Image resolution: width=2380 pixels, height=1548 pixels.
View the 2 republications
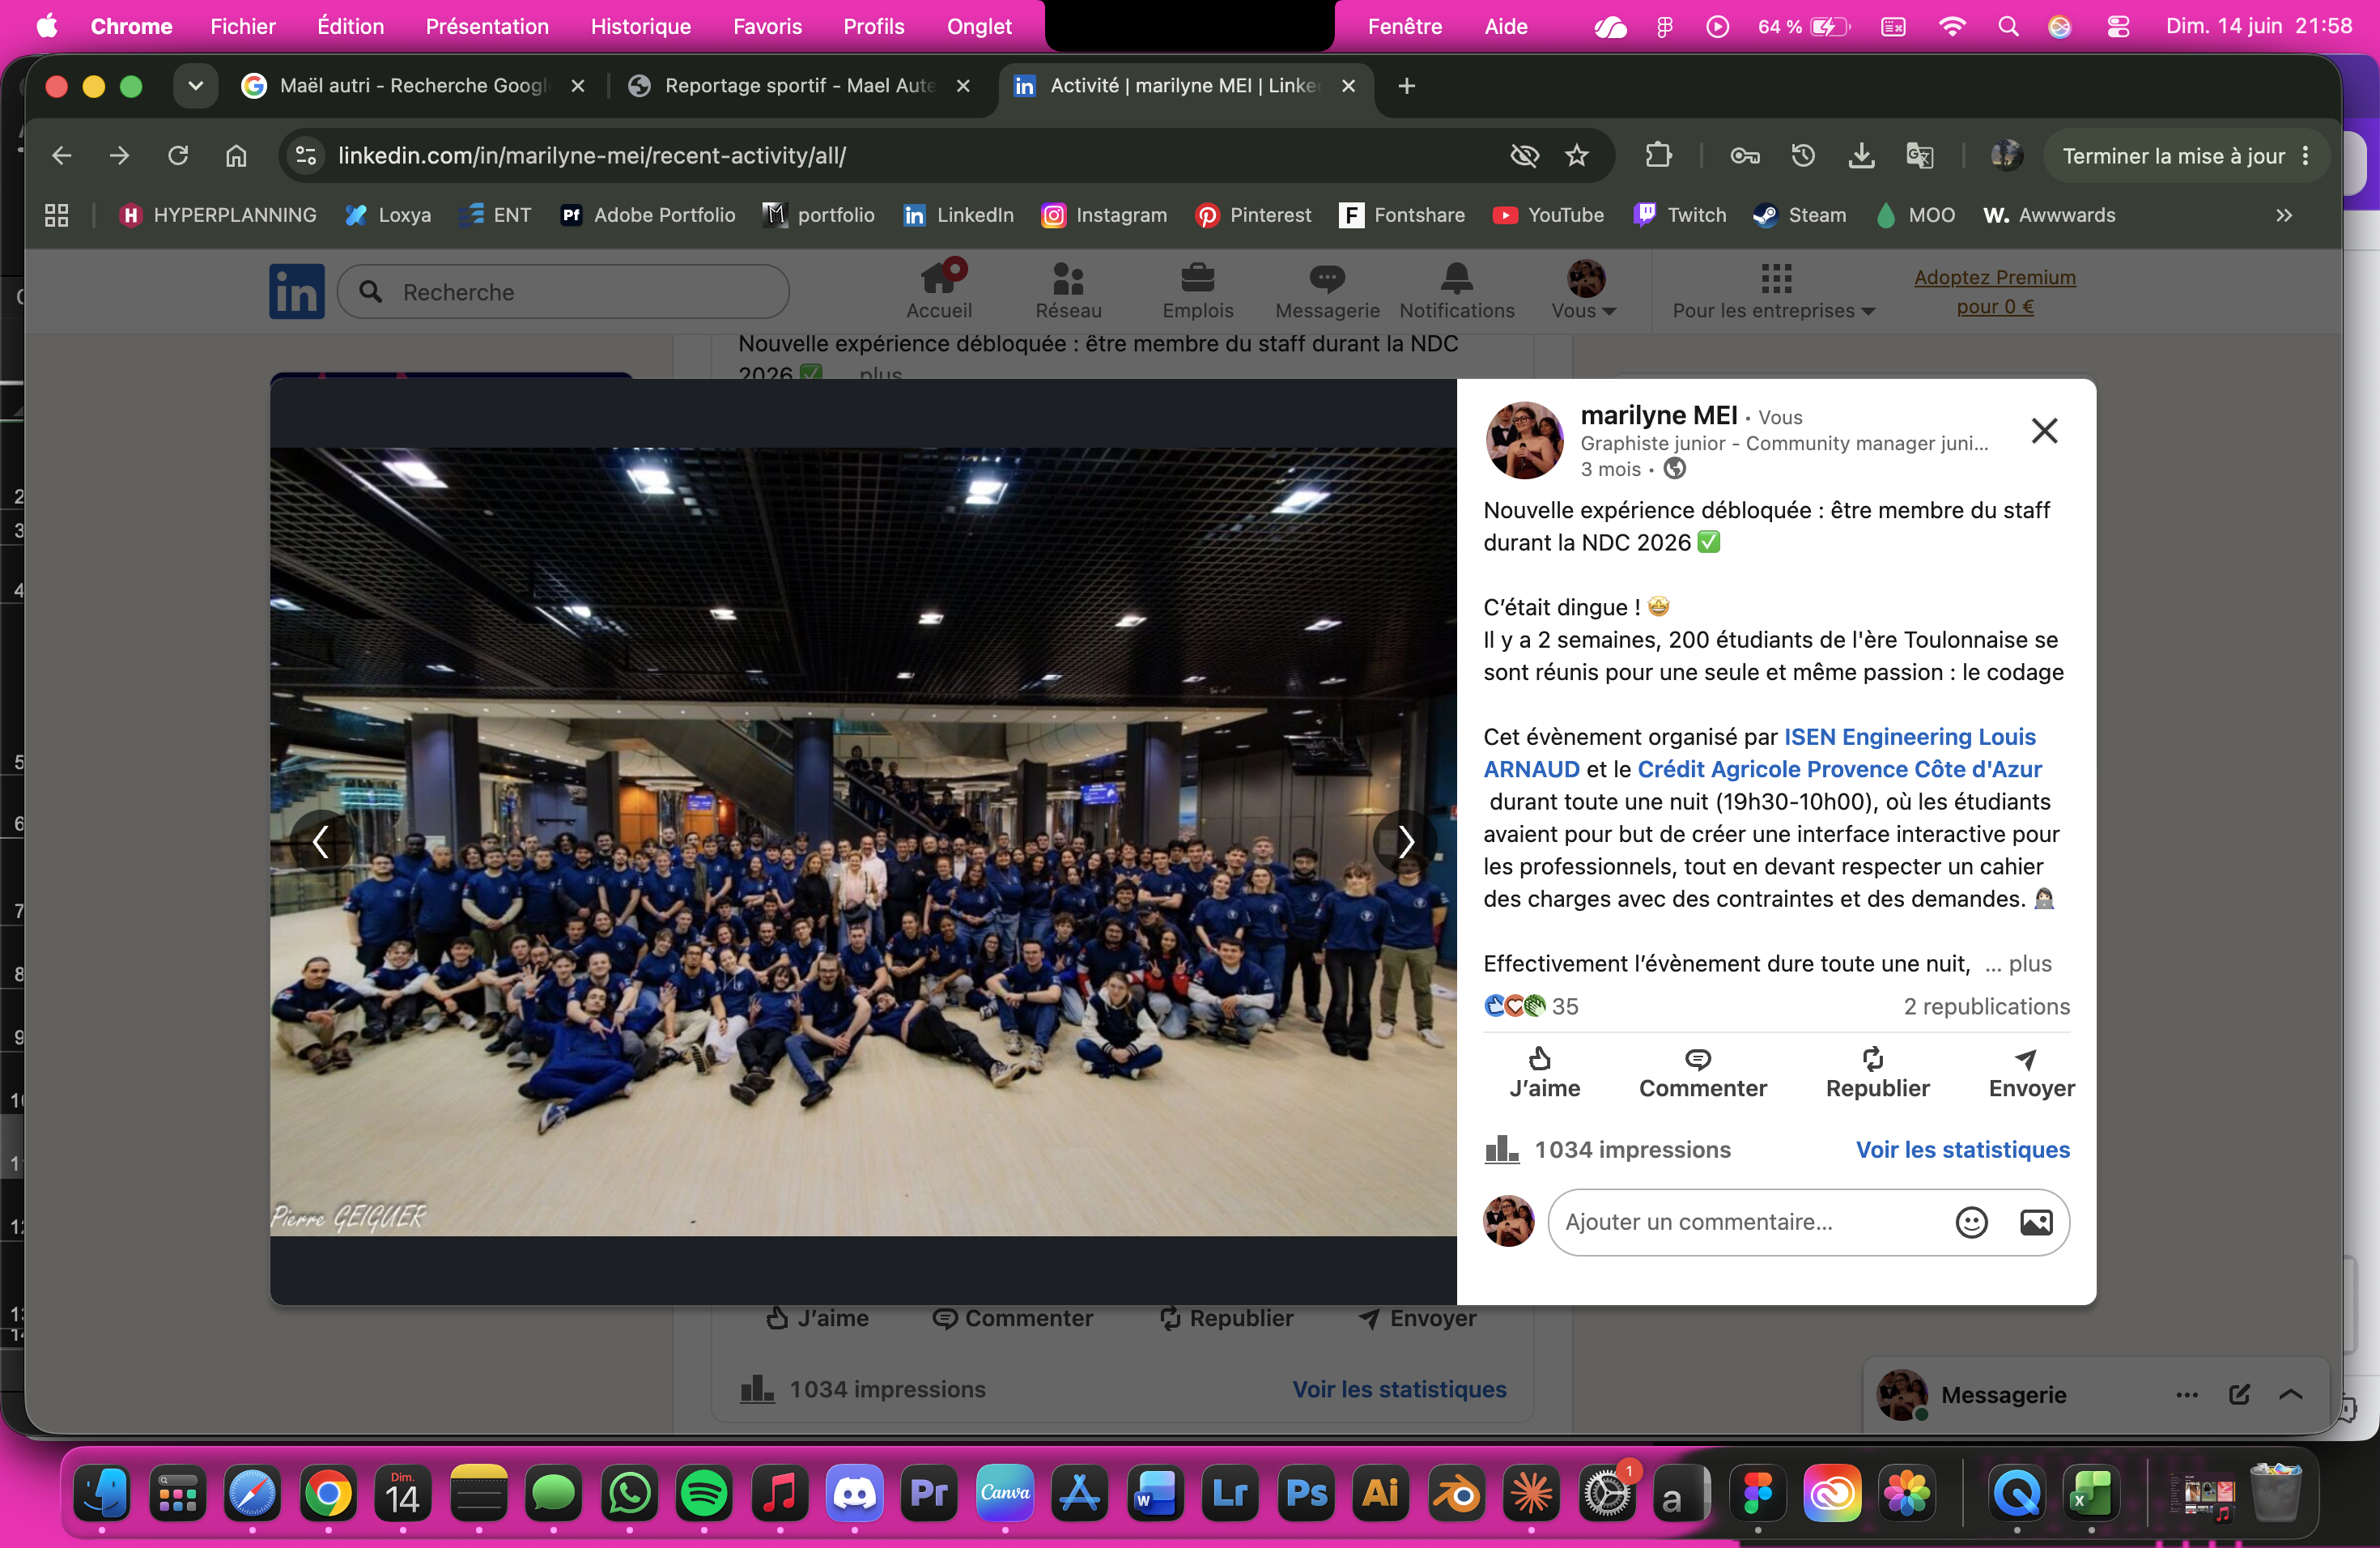1986,1006
